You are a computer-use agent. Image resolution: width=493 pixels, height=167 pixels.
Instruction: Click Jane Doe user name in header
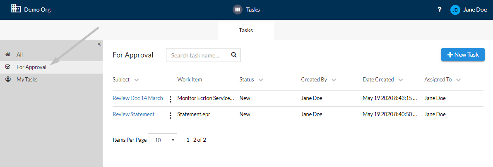[475, 10]
